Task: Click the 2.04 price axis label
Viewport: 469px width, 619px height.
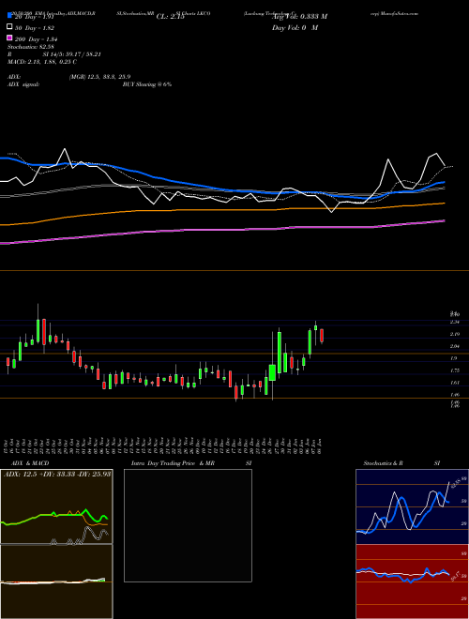Action: pyautogui.click(x=454, y=346)
